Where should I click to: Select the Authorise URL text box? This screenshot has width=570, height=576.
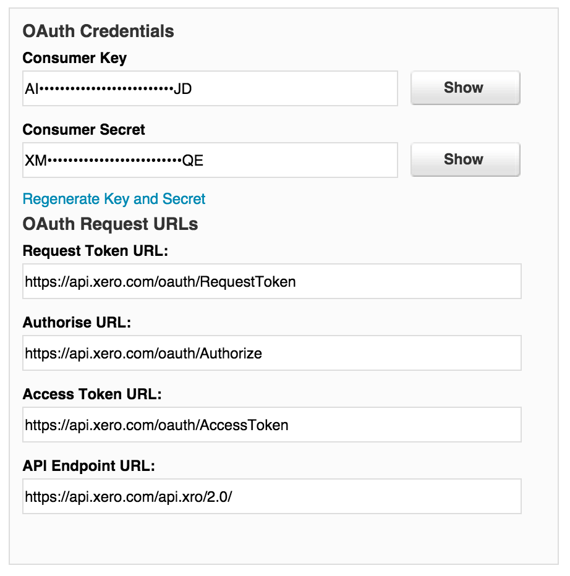coord(272,353)
